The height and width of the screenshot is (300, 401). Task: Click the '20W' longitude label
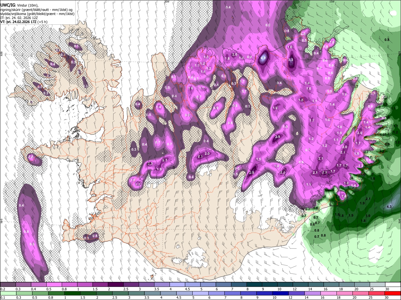coord(167,2)
